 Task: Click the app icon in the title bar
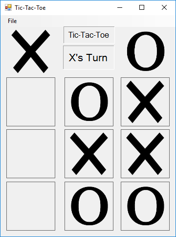pos(8,7)
